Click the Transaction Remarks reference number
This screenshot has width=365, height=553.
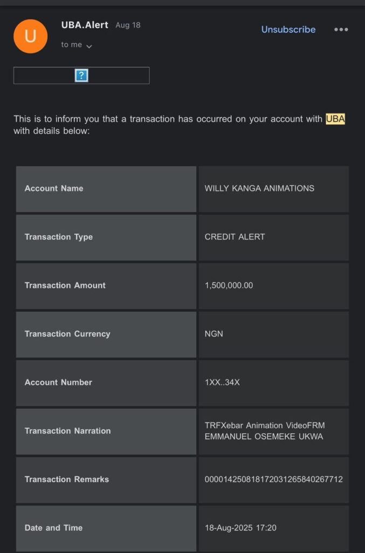point(273,480)
